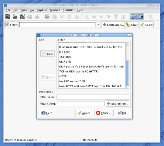
Task: Click the restart capture toolbar icon
Action: click(37, 17)
